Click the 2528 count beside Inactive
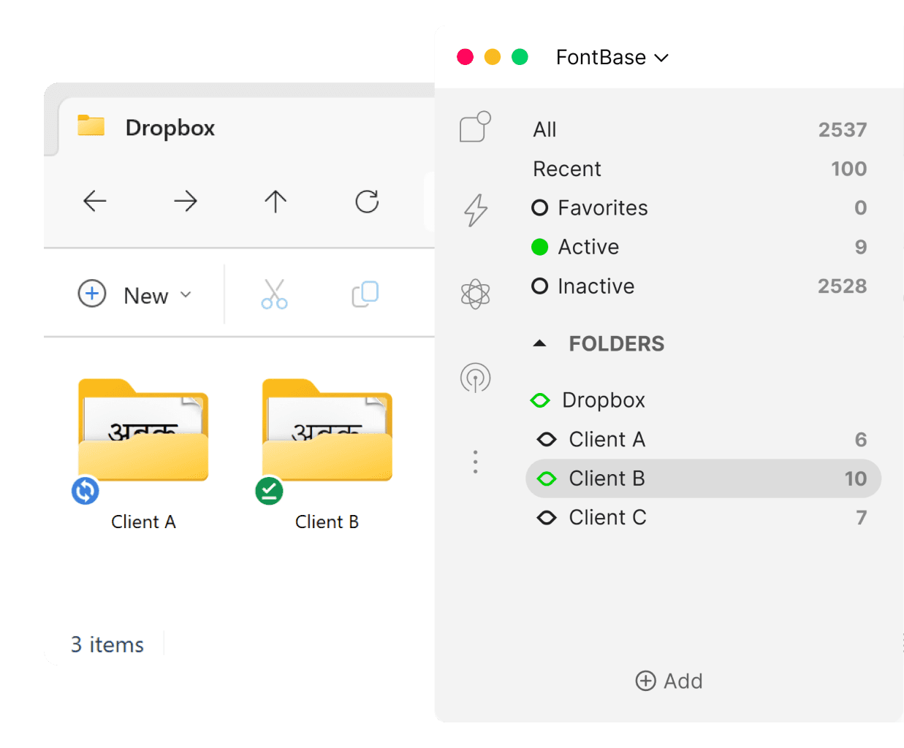The height and width of the screenshot is (748, 904). coord(843,286)
